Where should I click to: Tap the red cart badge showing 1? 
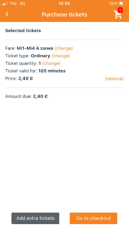pos(120,10)
